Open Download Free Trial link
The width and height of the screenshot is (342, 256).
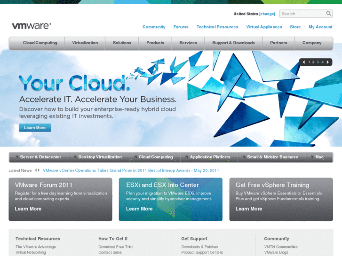pyautogui.click(x=115, y=247)
